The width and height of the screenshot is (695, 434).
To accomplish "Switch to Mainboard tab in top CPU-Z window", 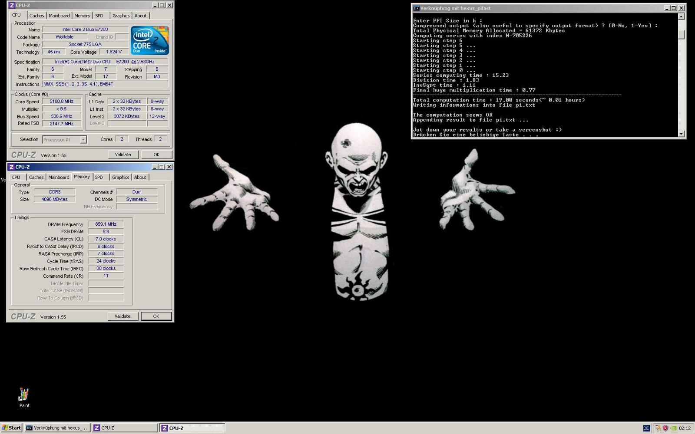I will coord(59,16).
